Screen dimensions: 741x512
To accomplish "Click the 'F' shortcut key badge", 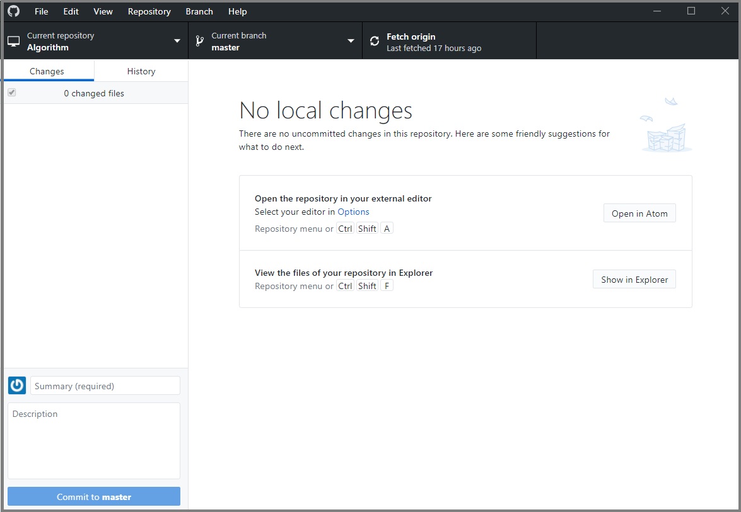I will click(387, 286).
